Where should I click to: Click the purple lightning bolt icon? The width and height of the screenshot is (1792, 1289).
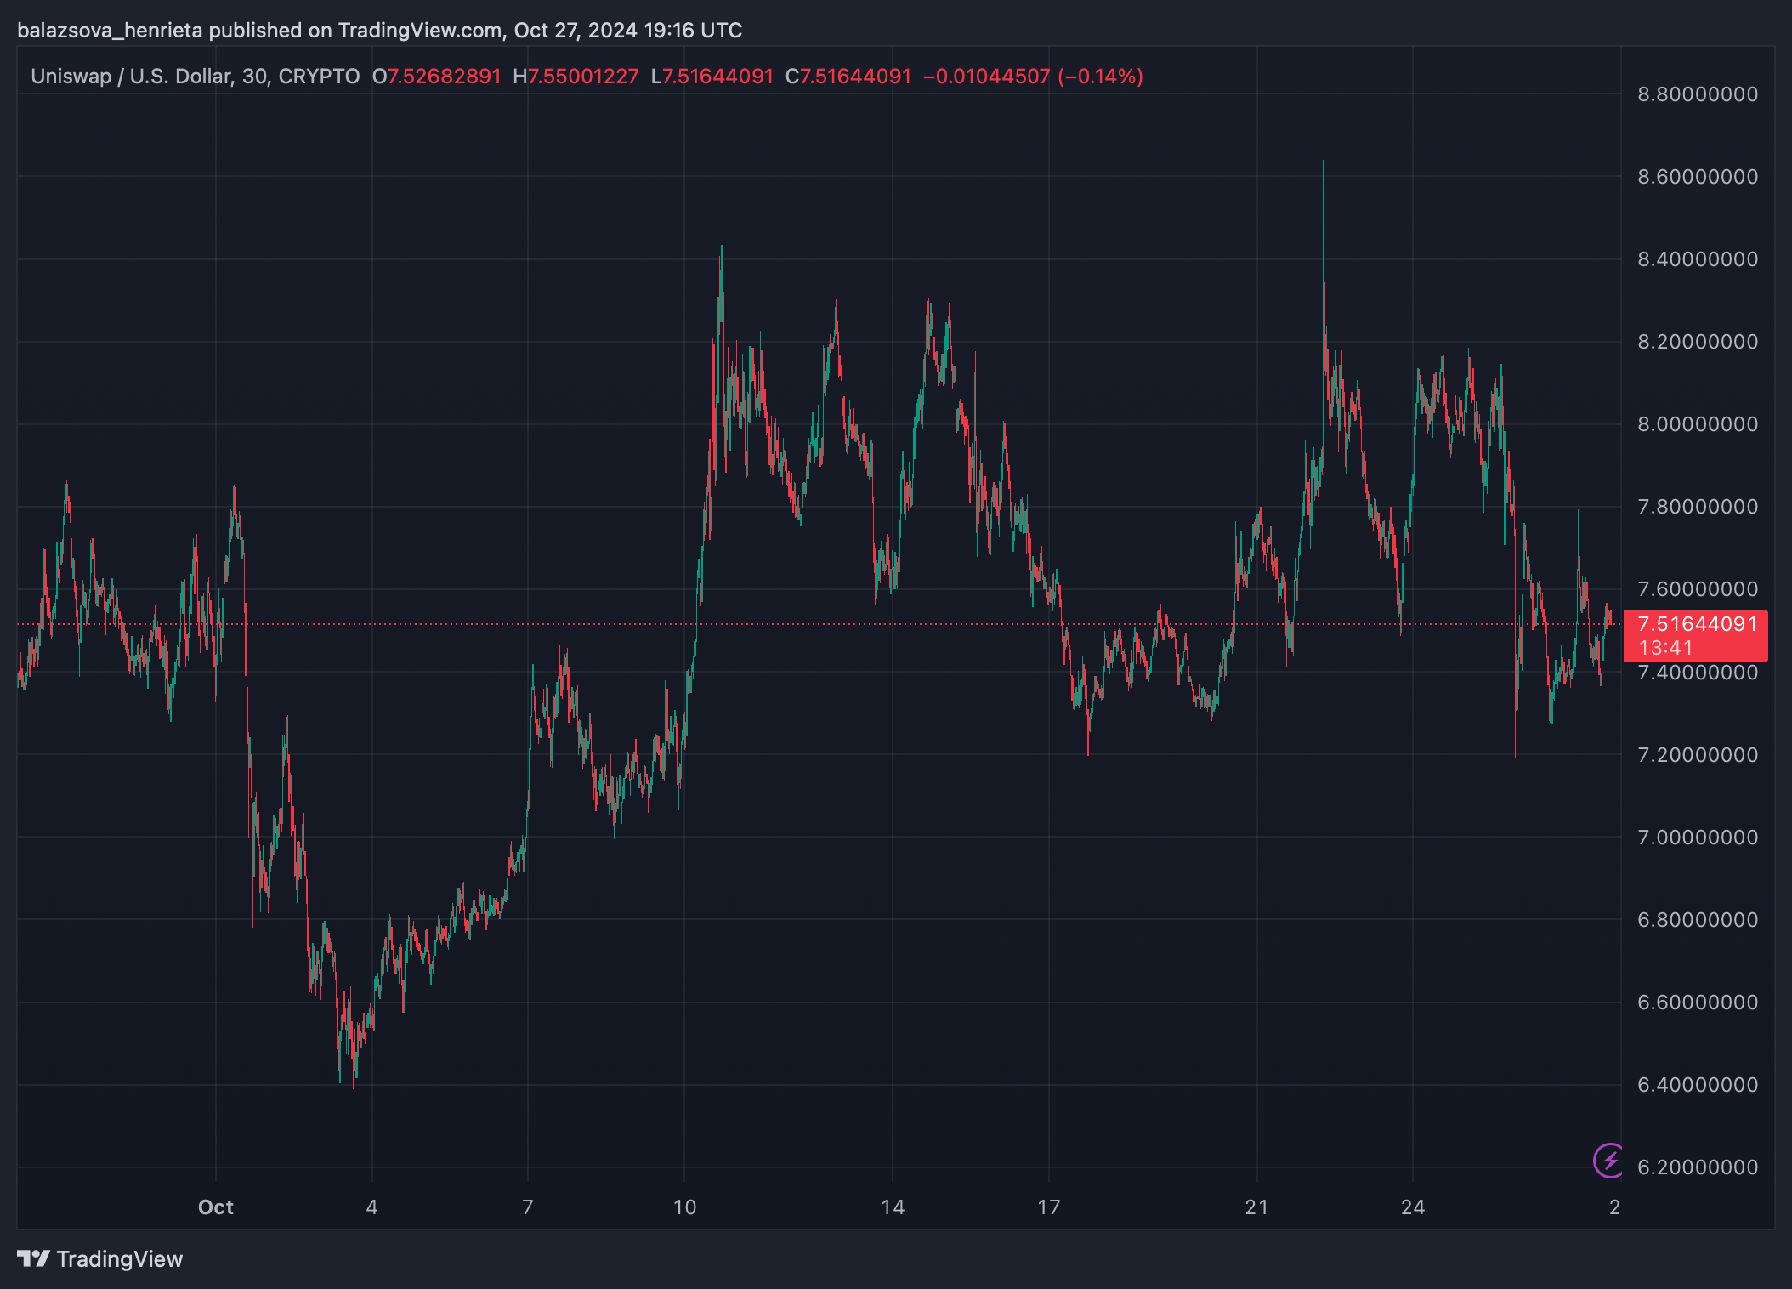[x=1608, y=1160]
